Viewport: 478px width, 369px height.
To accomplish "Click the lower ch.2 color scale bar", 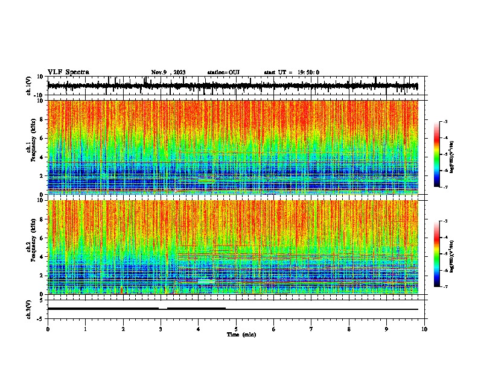I will [437, 254].
